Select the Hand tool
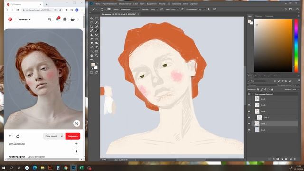This screenshot has width=304, height=171. (92, 56)
